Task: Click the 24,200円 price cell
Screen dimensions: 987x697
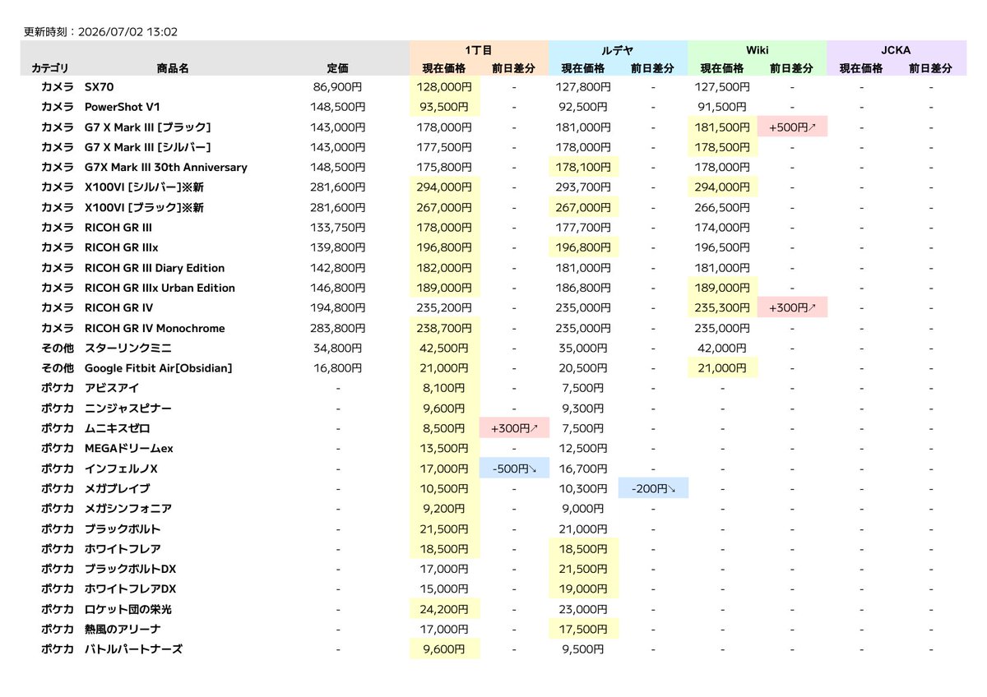Action: pos(444,610)
